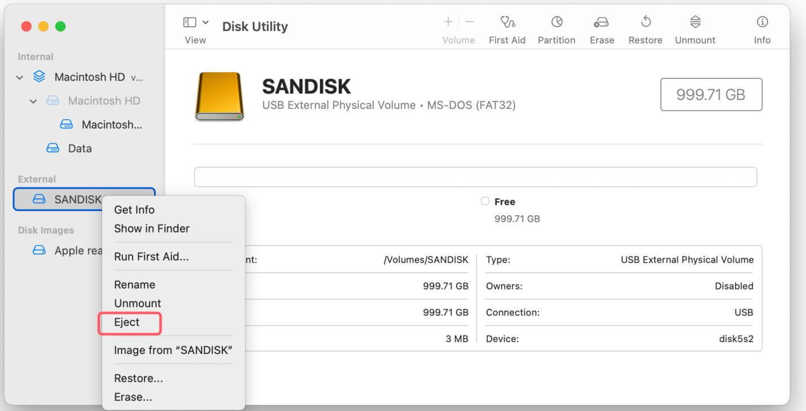This screenshot has width=806, height=411.
Task: Add a volume with the plus icon
Action: coord(448,21)
